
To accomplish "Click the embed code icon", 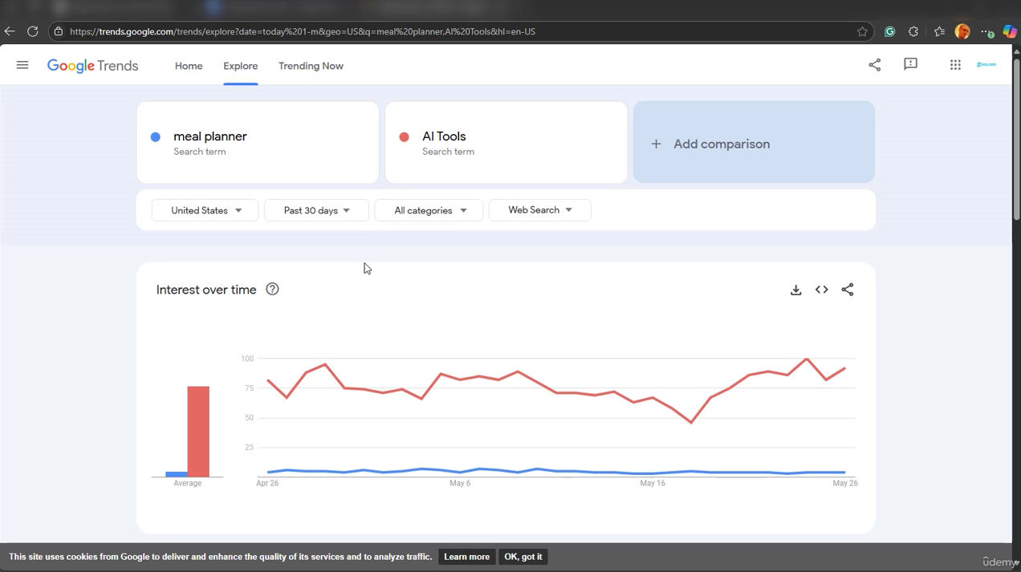I will point(821,290).
